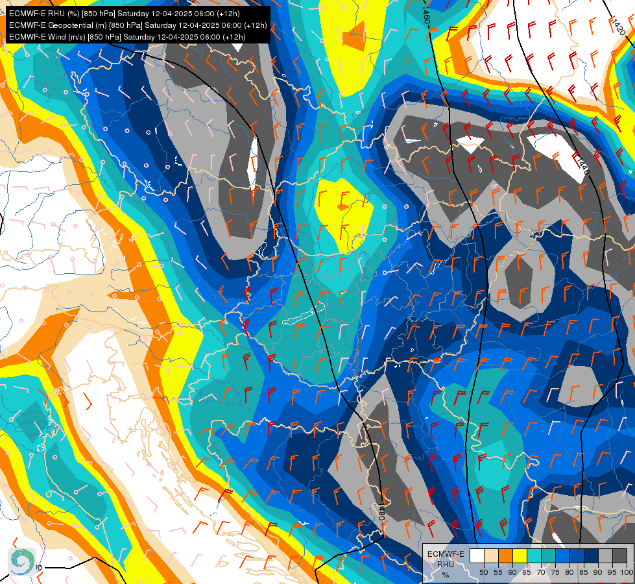Select the cyan 65-70% legend swatch

click(x=534, y=555)
